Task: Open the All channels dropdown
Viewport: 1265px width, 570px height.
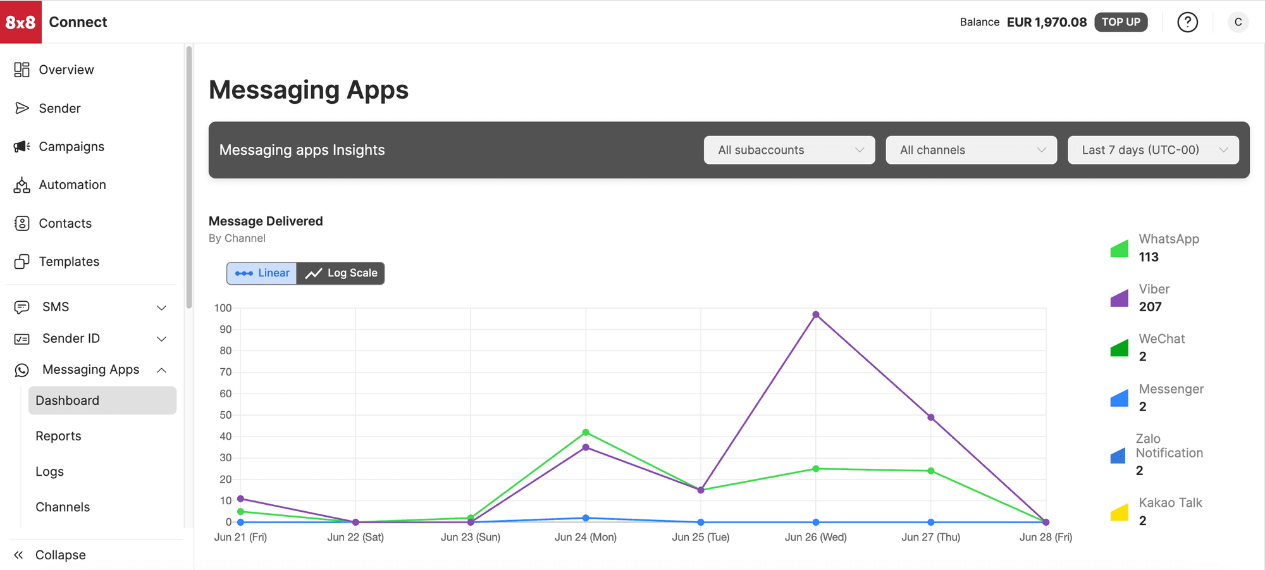Action: pos(972,150)
